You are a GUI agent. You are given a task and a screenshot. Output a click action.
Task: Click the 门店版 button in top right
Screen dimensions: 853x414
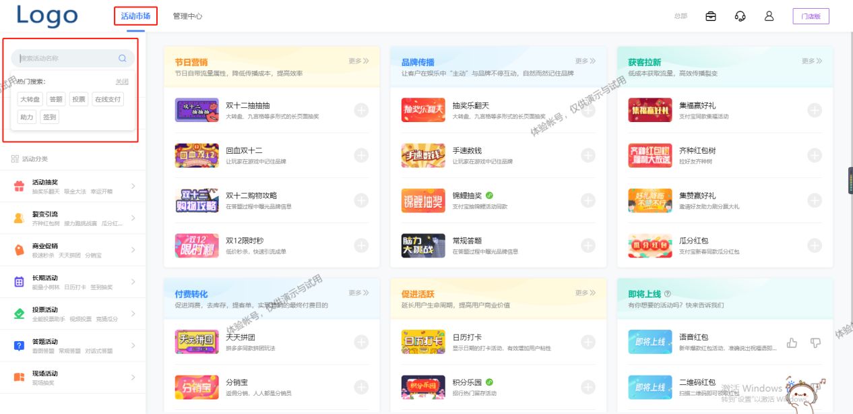[811, 16]
